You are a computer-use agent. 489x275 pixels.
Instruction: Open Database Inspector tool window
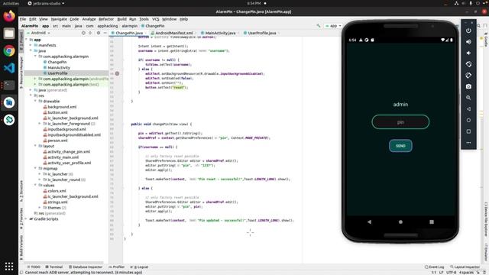(x=86, y=267)
